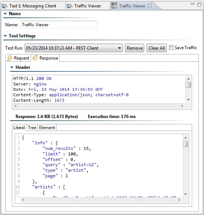The width and height of the screenshot is (204, 215).
Task: Click the Test 1: Messaging Client tab icon
Action: click(x=5, y=6)
